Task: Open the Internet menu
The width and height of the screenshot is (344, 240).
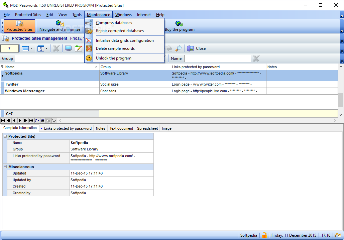Action: (x=144, y=15)
